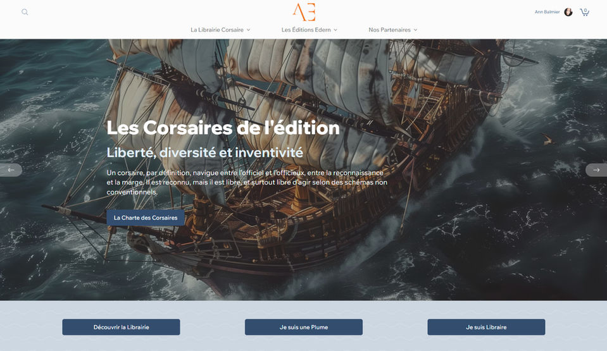Click the orange AE logo
This screenshot has width=607, height=351.
(304, 12)
